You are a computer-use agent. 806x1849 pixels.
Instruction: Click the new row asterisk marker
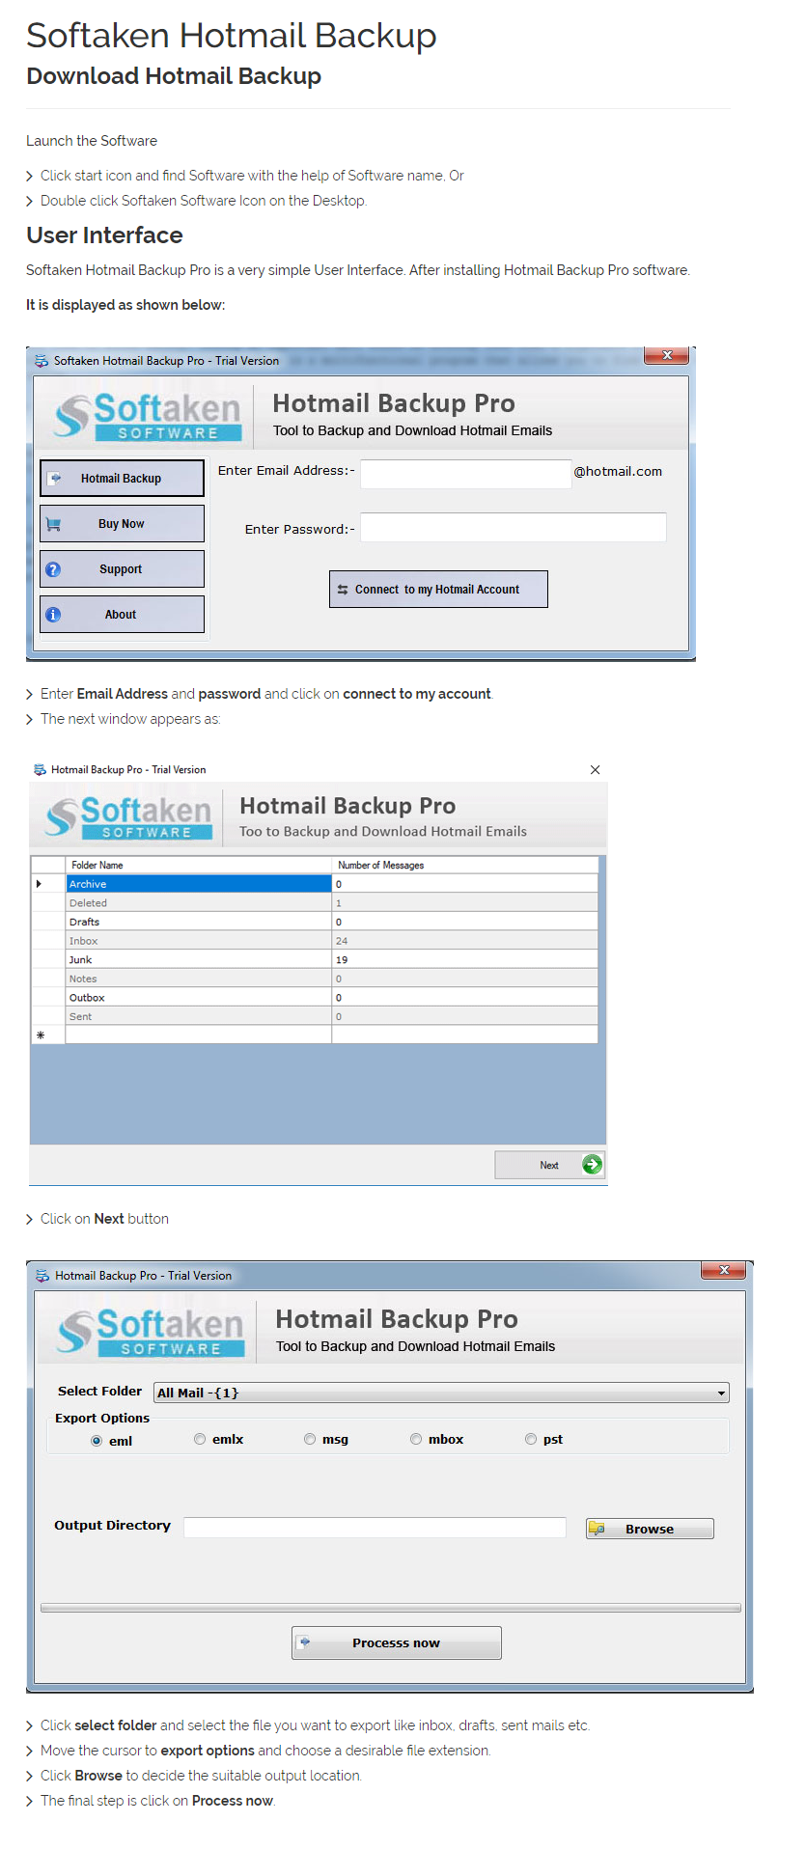coord(40,1035)
